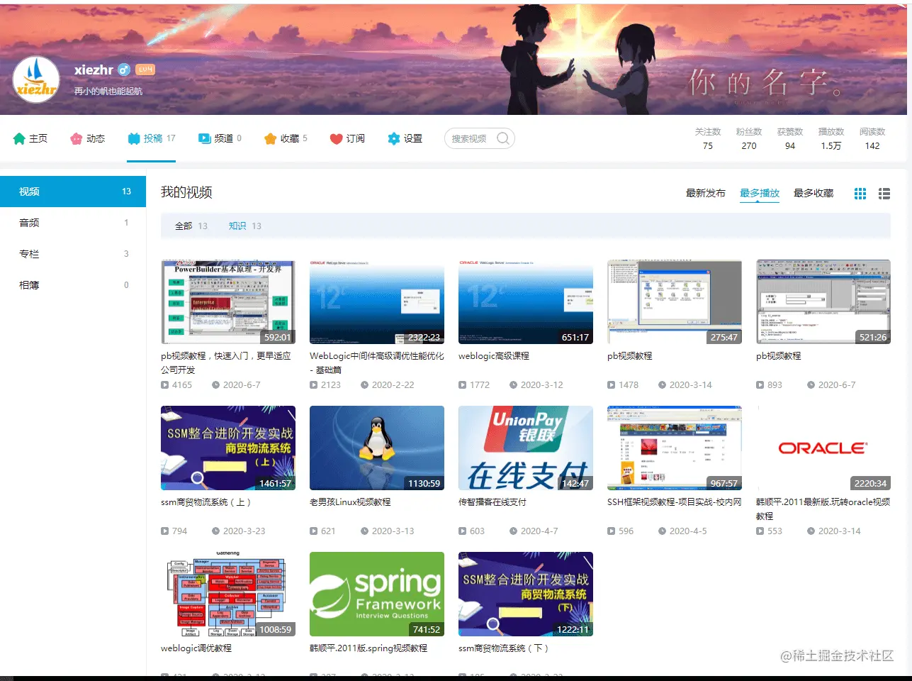Click the 频道 channel icon
Image resolution: width=912 pixels, height=681 pixels.
(204, 138)
